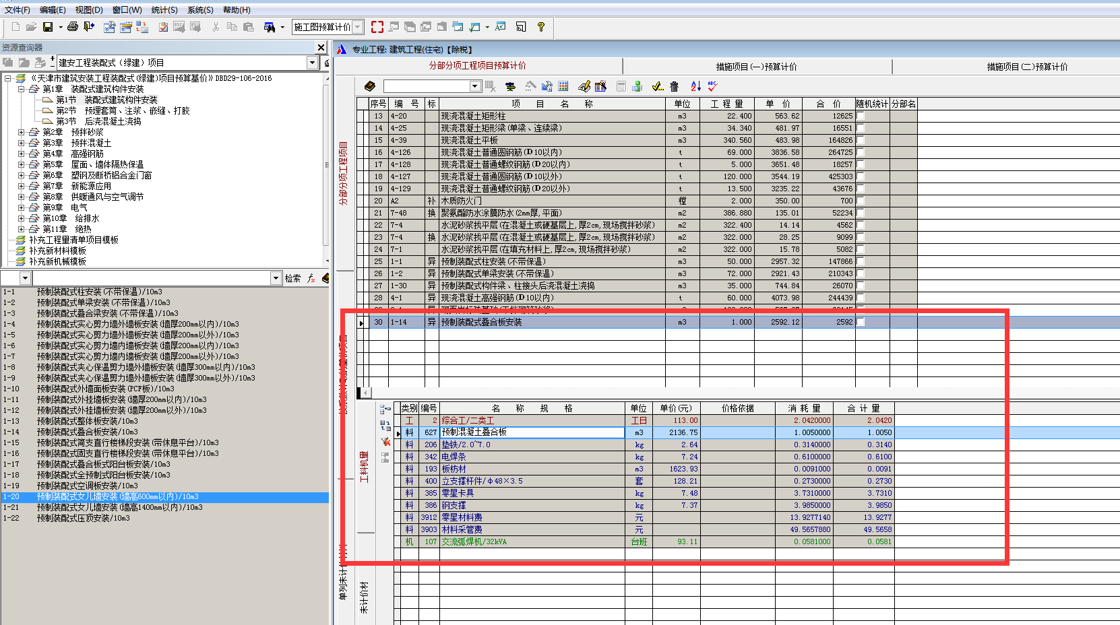Toggle 随机统计 checkbox for row 22

[x=861, y=225]
